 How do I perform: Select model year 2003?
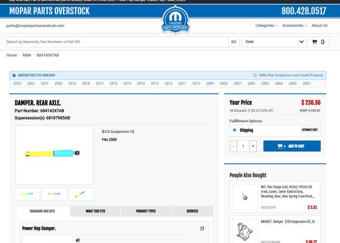coord(292,84)
